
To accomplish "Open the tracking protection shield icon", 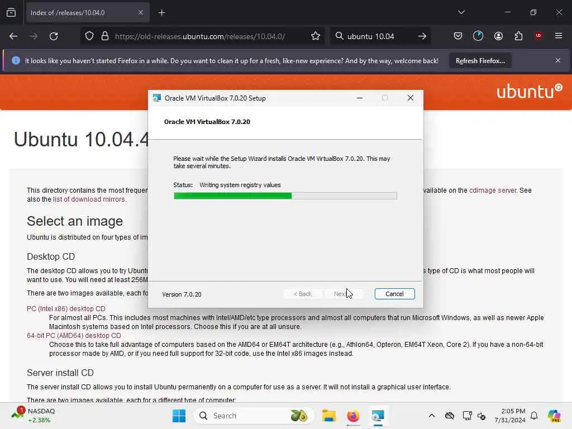I will click(89, 36).
